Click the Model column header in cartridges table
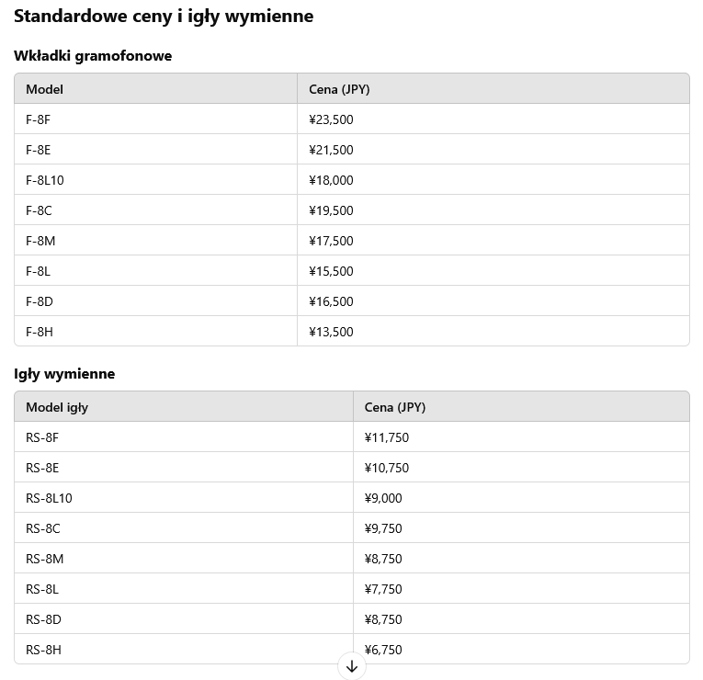Image resolution: width=703 pixels, height=680 pixels. point(44,89)
